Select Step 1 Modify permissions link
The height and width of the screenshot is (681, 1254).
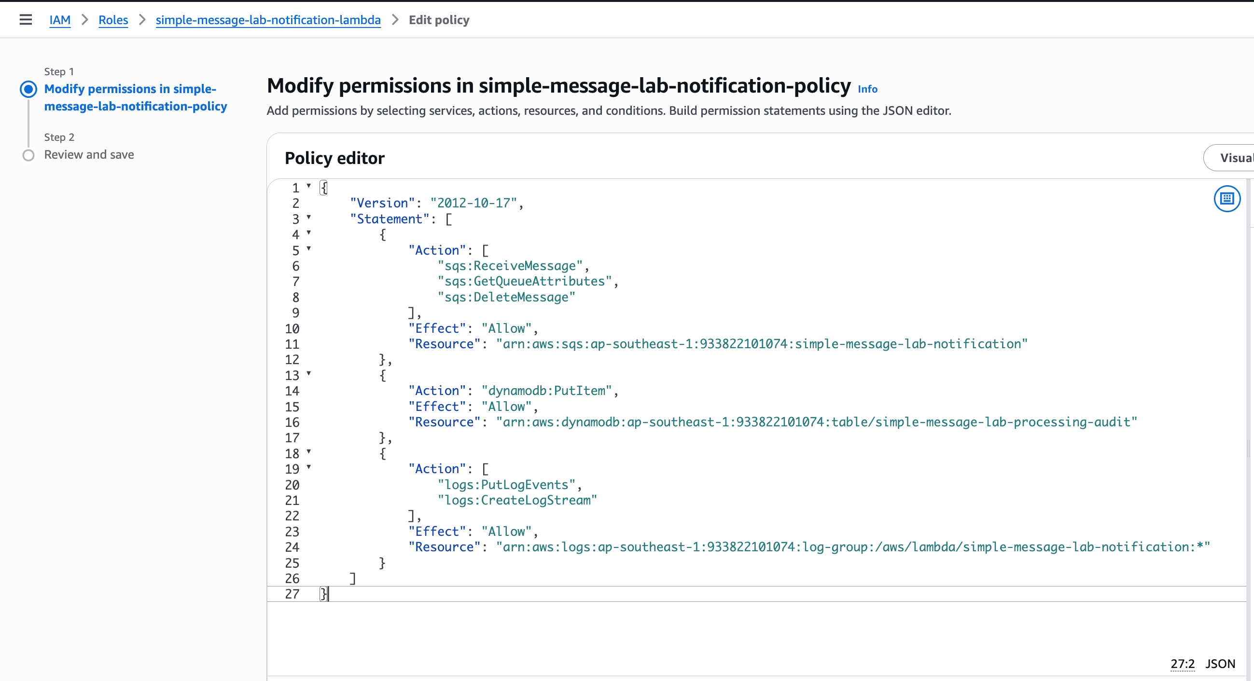[135, 98]
